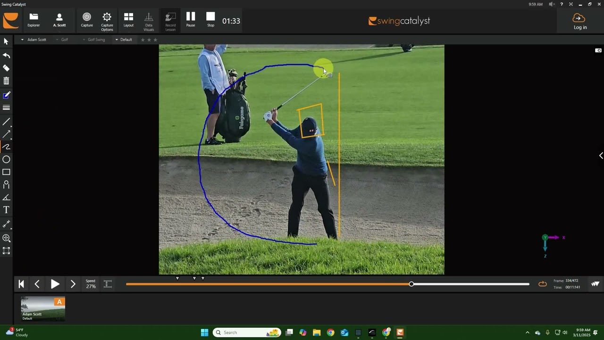Click the playback position on the timeline slider
Image resolution: width=604 pixels, height=340 pixels.
pos(411,284)
